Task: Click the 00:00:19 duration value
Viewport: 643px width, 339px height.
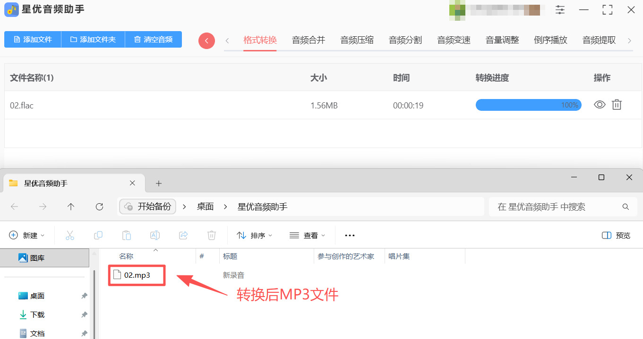Action: (x=408, y=106)
